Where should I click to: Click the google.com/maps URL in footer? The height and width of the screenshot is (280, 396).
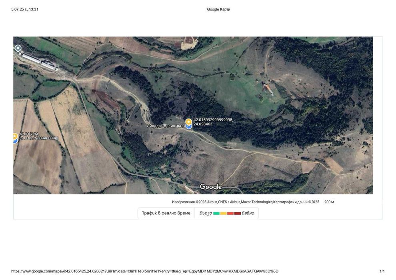(145, 271)
